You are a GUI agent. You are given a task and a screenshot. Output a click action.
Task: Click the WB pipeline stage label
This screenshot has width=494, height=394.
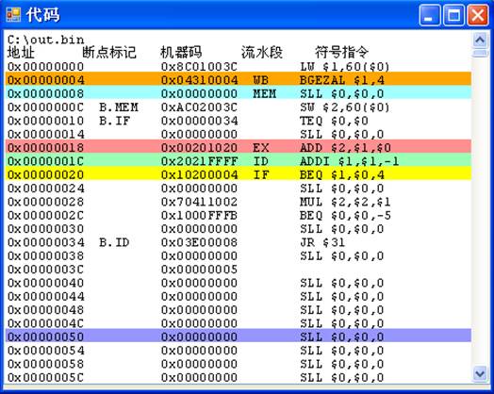261,80
